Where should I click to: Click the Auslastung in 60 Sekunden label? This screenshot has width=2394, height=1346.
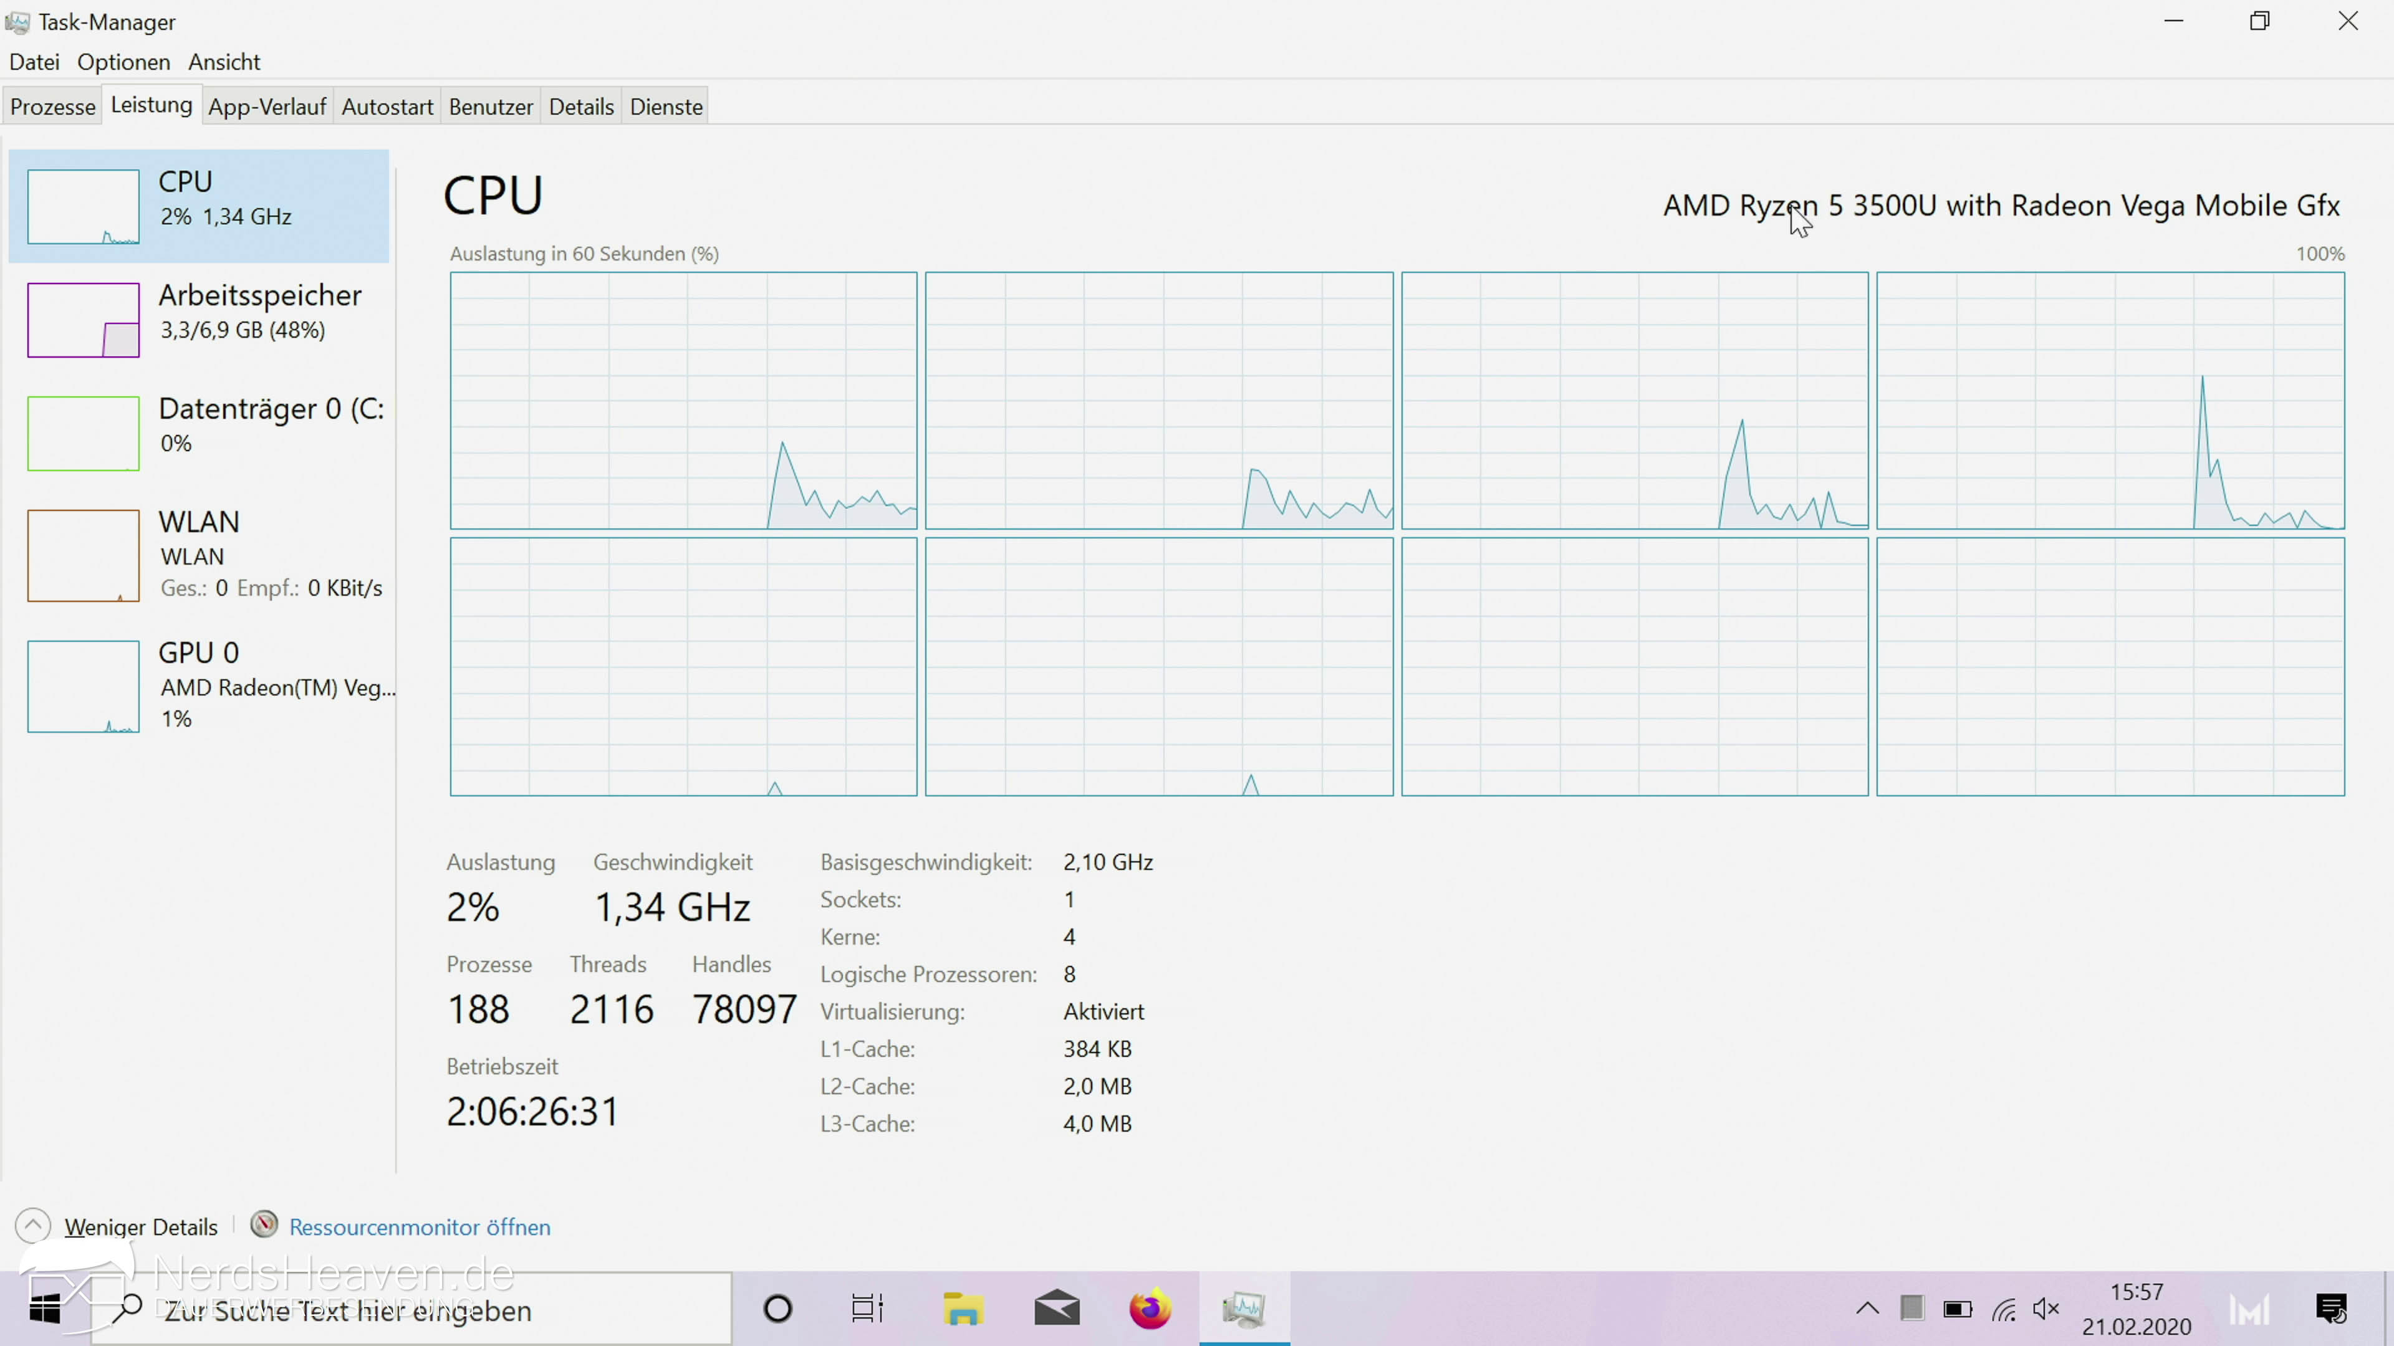click(x=584, y=254)
